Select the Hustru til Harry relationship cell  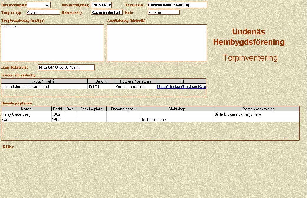(x=177, y=120)
